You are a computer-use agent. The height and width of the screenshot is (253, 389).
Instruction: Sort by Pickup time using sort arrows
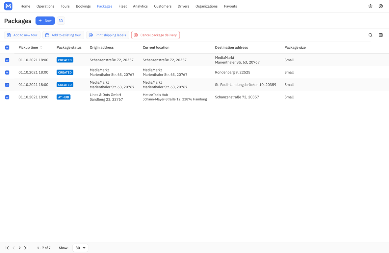click(41, 47)
